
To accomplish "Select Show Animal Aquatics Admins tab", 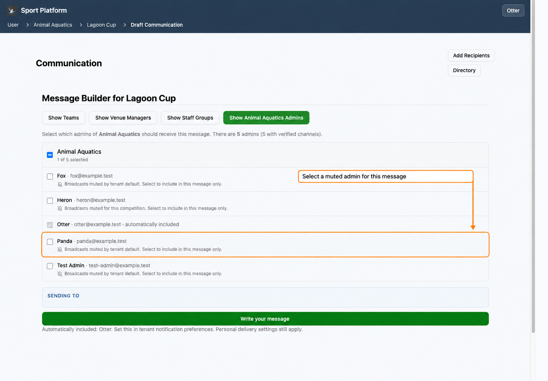I will [266, 118].
